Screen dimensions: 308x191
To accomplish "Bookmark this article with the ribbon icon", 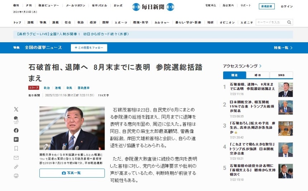I will 16,148.
